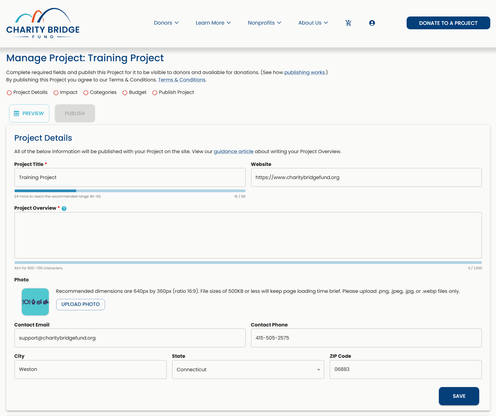Image resolution: width=496 pixels, height=416 pixels.
Task: Click the "Aim for 500–700 characters." hint
Action: (x=39, y=268)
